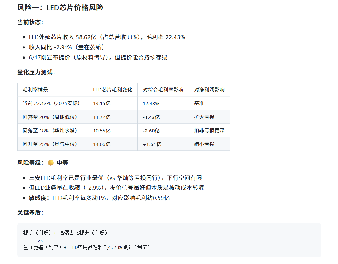Click the yellow circle risk level icon
The width and height of the screenshot is (338, 264).
tap(51, 163)
